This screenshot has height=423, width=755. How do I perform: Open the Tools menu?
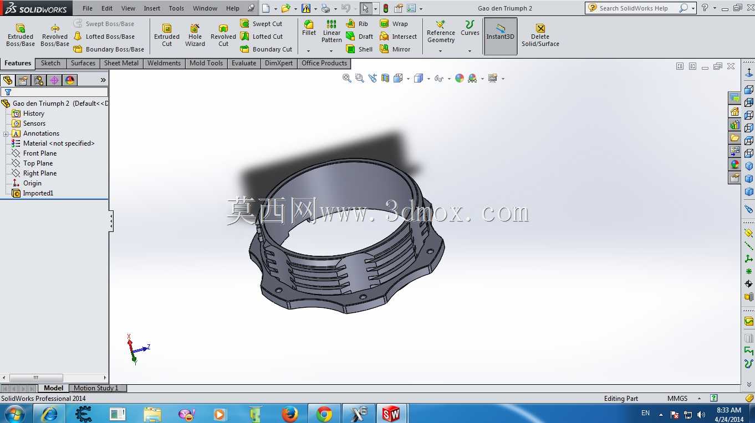pyautogui.click(x=176, y=8)
